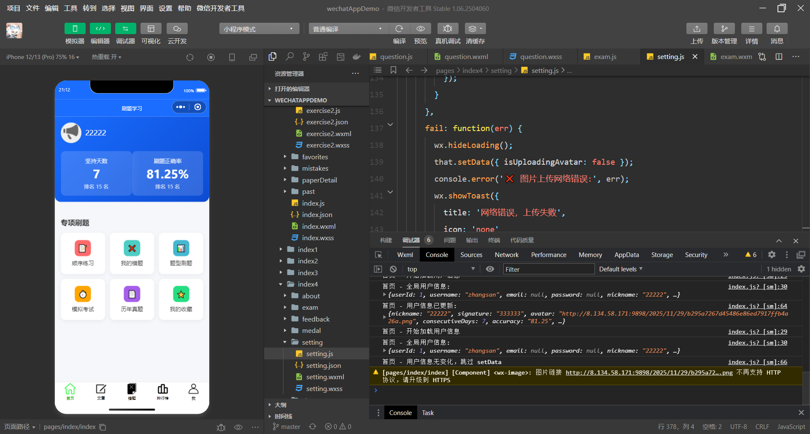Toggle the 调试器 debugger panel button
This screenshot has width=810, height=434.
point(125,29)
